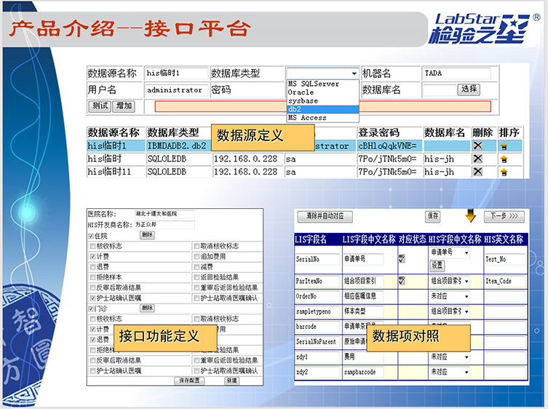This screenshot has height=409, width=548.
Task: Enable 护士站确认医嘱 under 门诊
Action: (x=92, y=371)
